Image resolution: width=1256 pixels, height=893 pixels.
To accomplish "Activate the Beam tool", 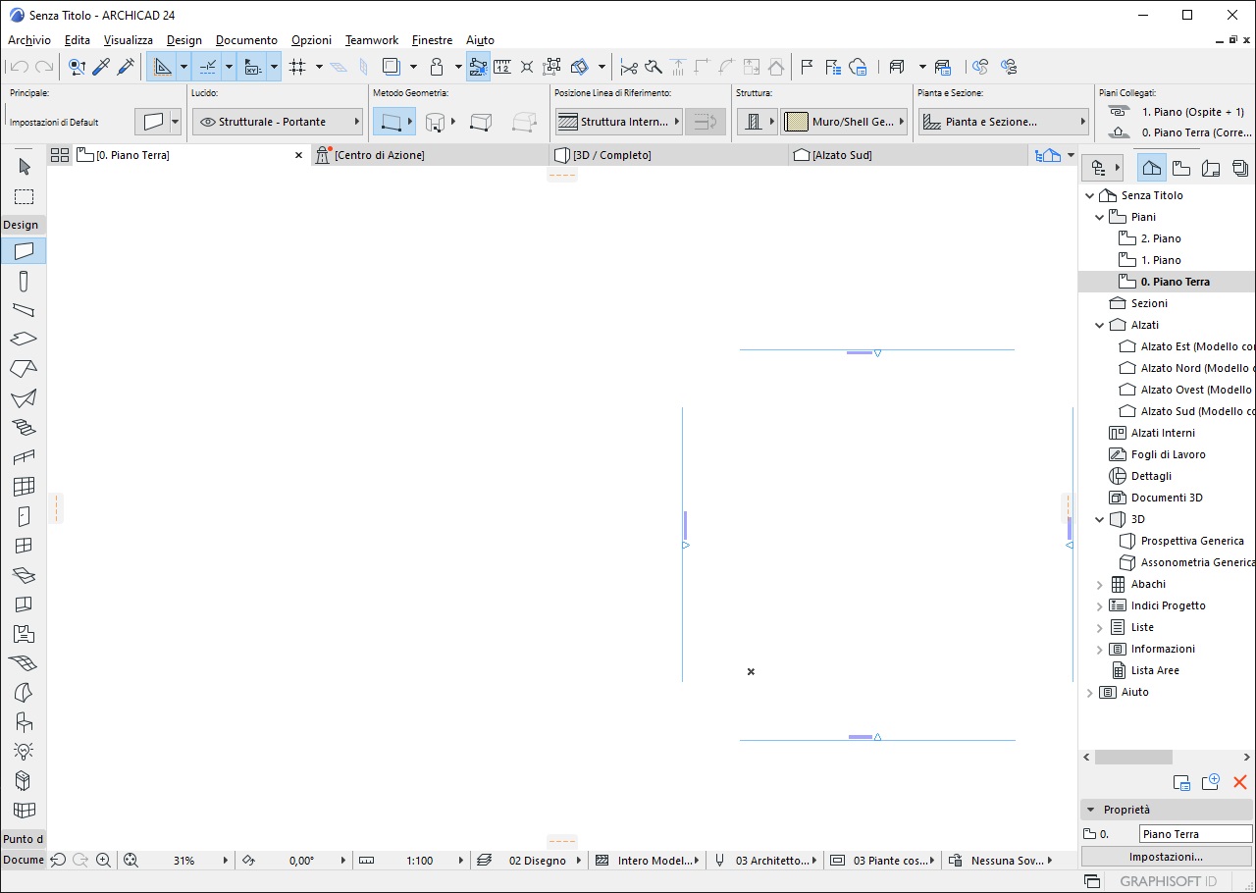I will click(x=24, y=310).
